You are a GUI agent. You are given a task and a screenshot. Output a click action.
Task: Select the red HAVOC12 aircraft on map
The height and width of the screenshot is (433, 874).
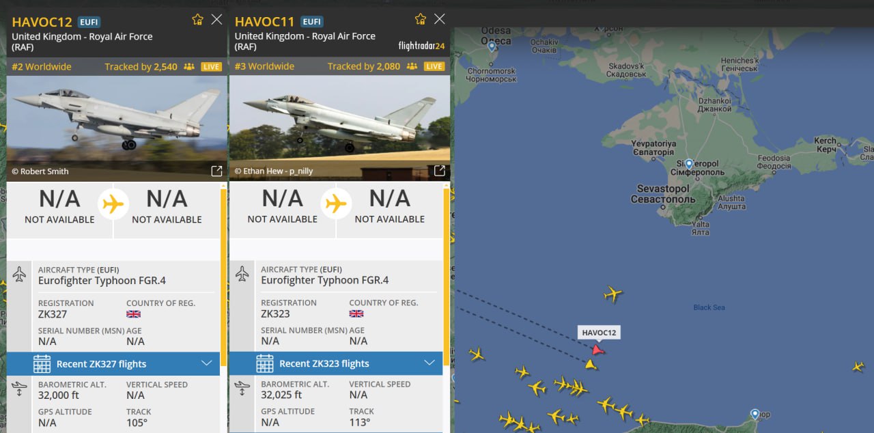598,350
